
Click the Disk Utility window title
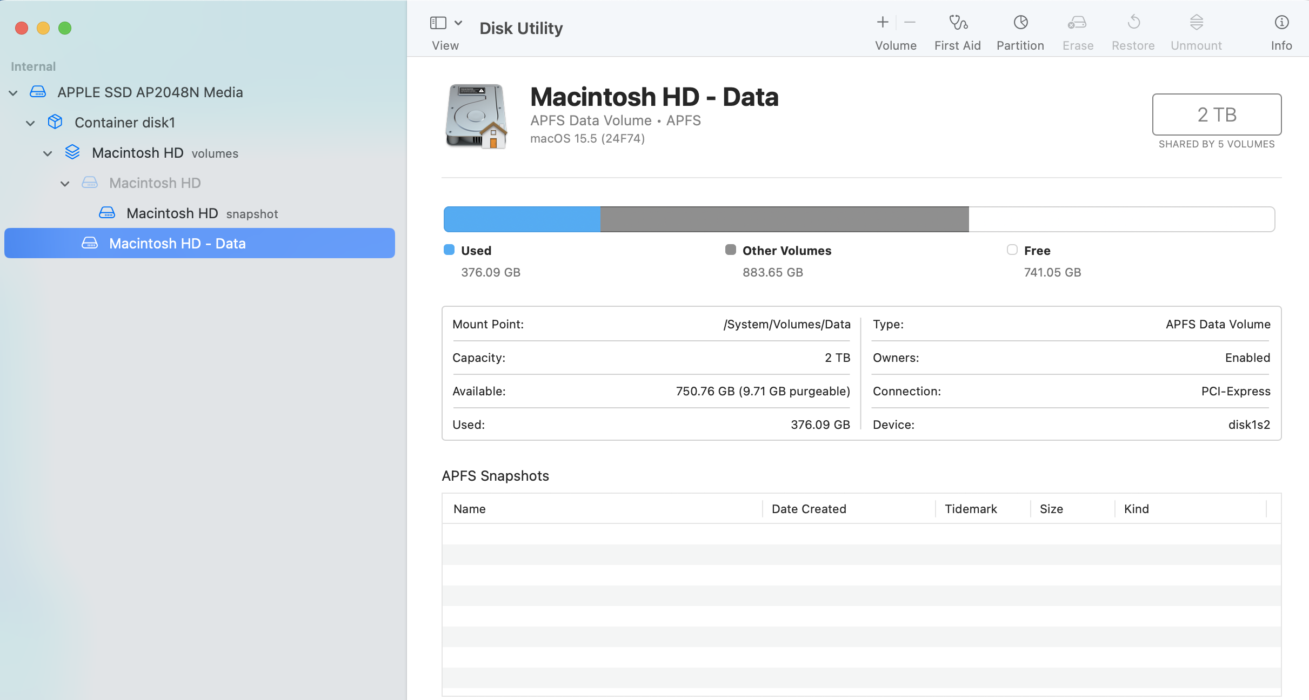521,28
